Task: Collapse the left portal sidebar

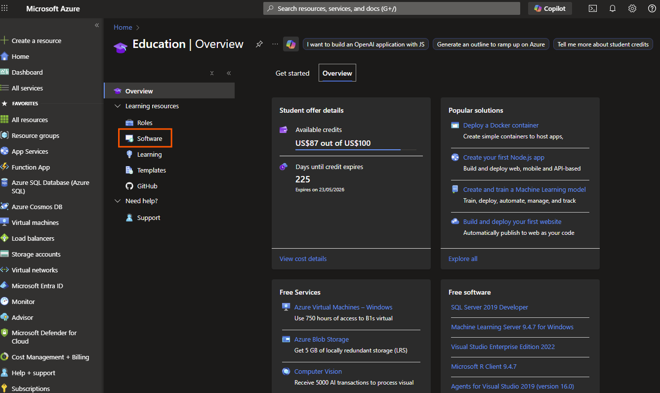Action: click(x=97, y=25)
